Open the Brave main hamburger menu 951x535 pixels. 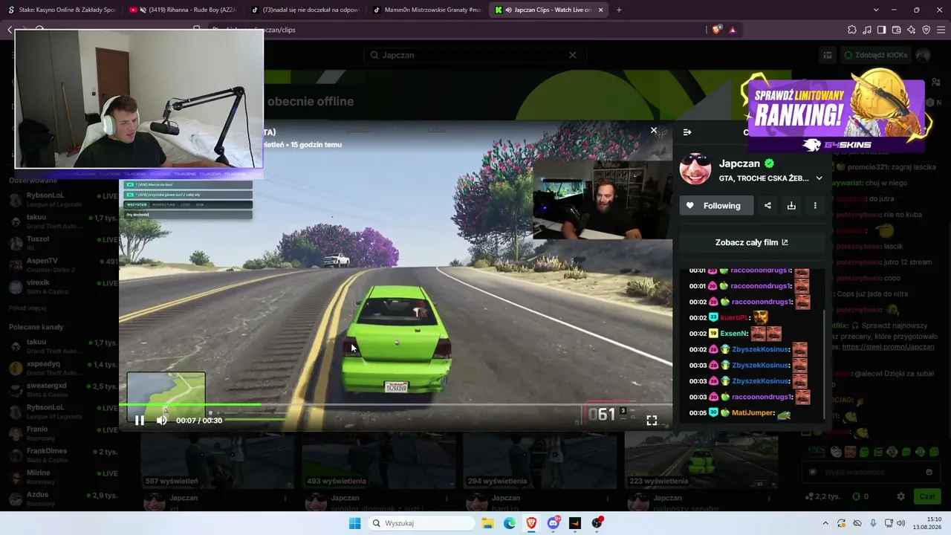[942, 30]
